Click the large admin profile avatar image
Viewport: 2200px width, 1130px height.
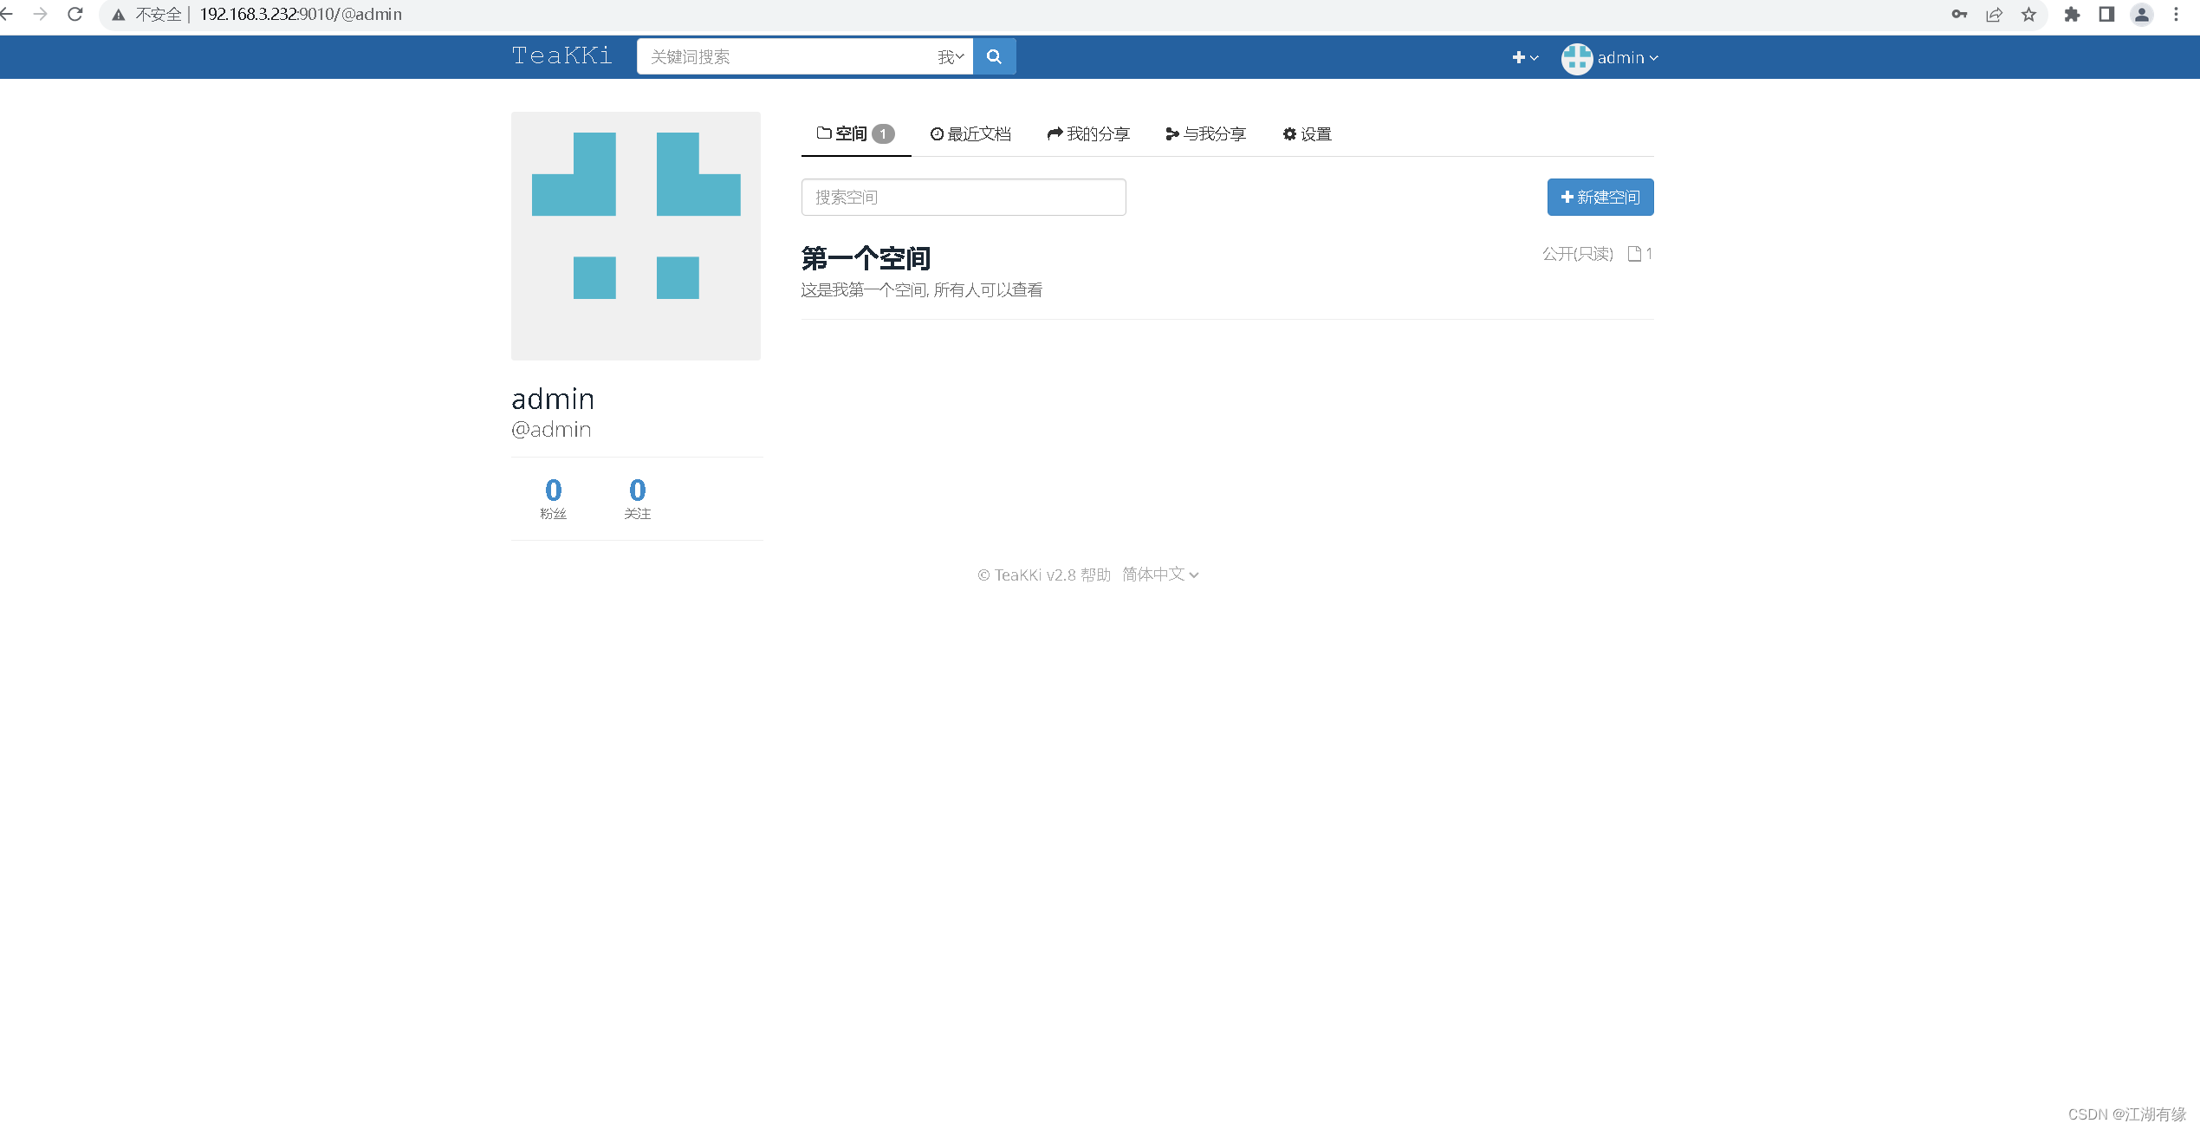[x=636, y=236]
